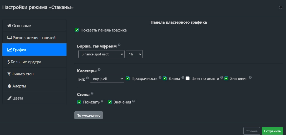The image size is (286, 135).
Task: Click the Настройки режима «Стаканы» title
Action: point(38,7)
